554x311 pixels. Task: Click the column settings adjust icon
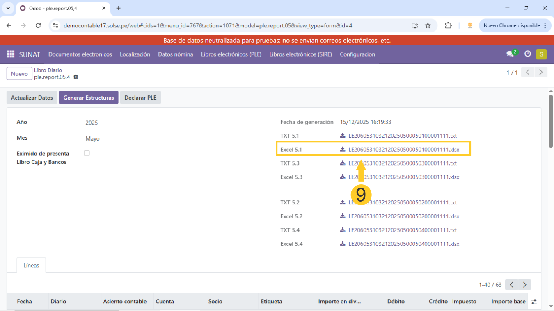click(x=534, y=302)
